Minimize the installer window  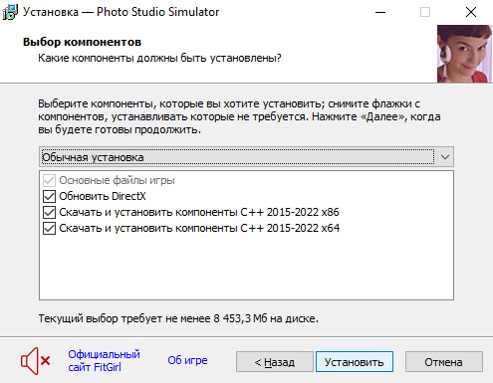point(380,12)
